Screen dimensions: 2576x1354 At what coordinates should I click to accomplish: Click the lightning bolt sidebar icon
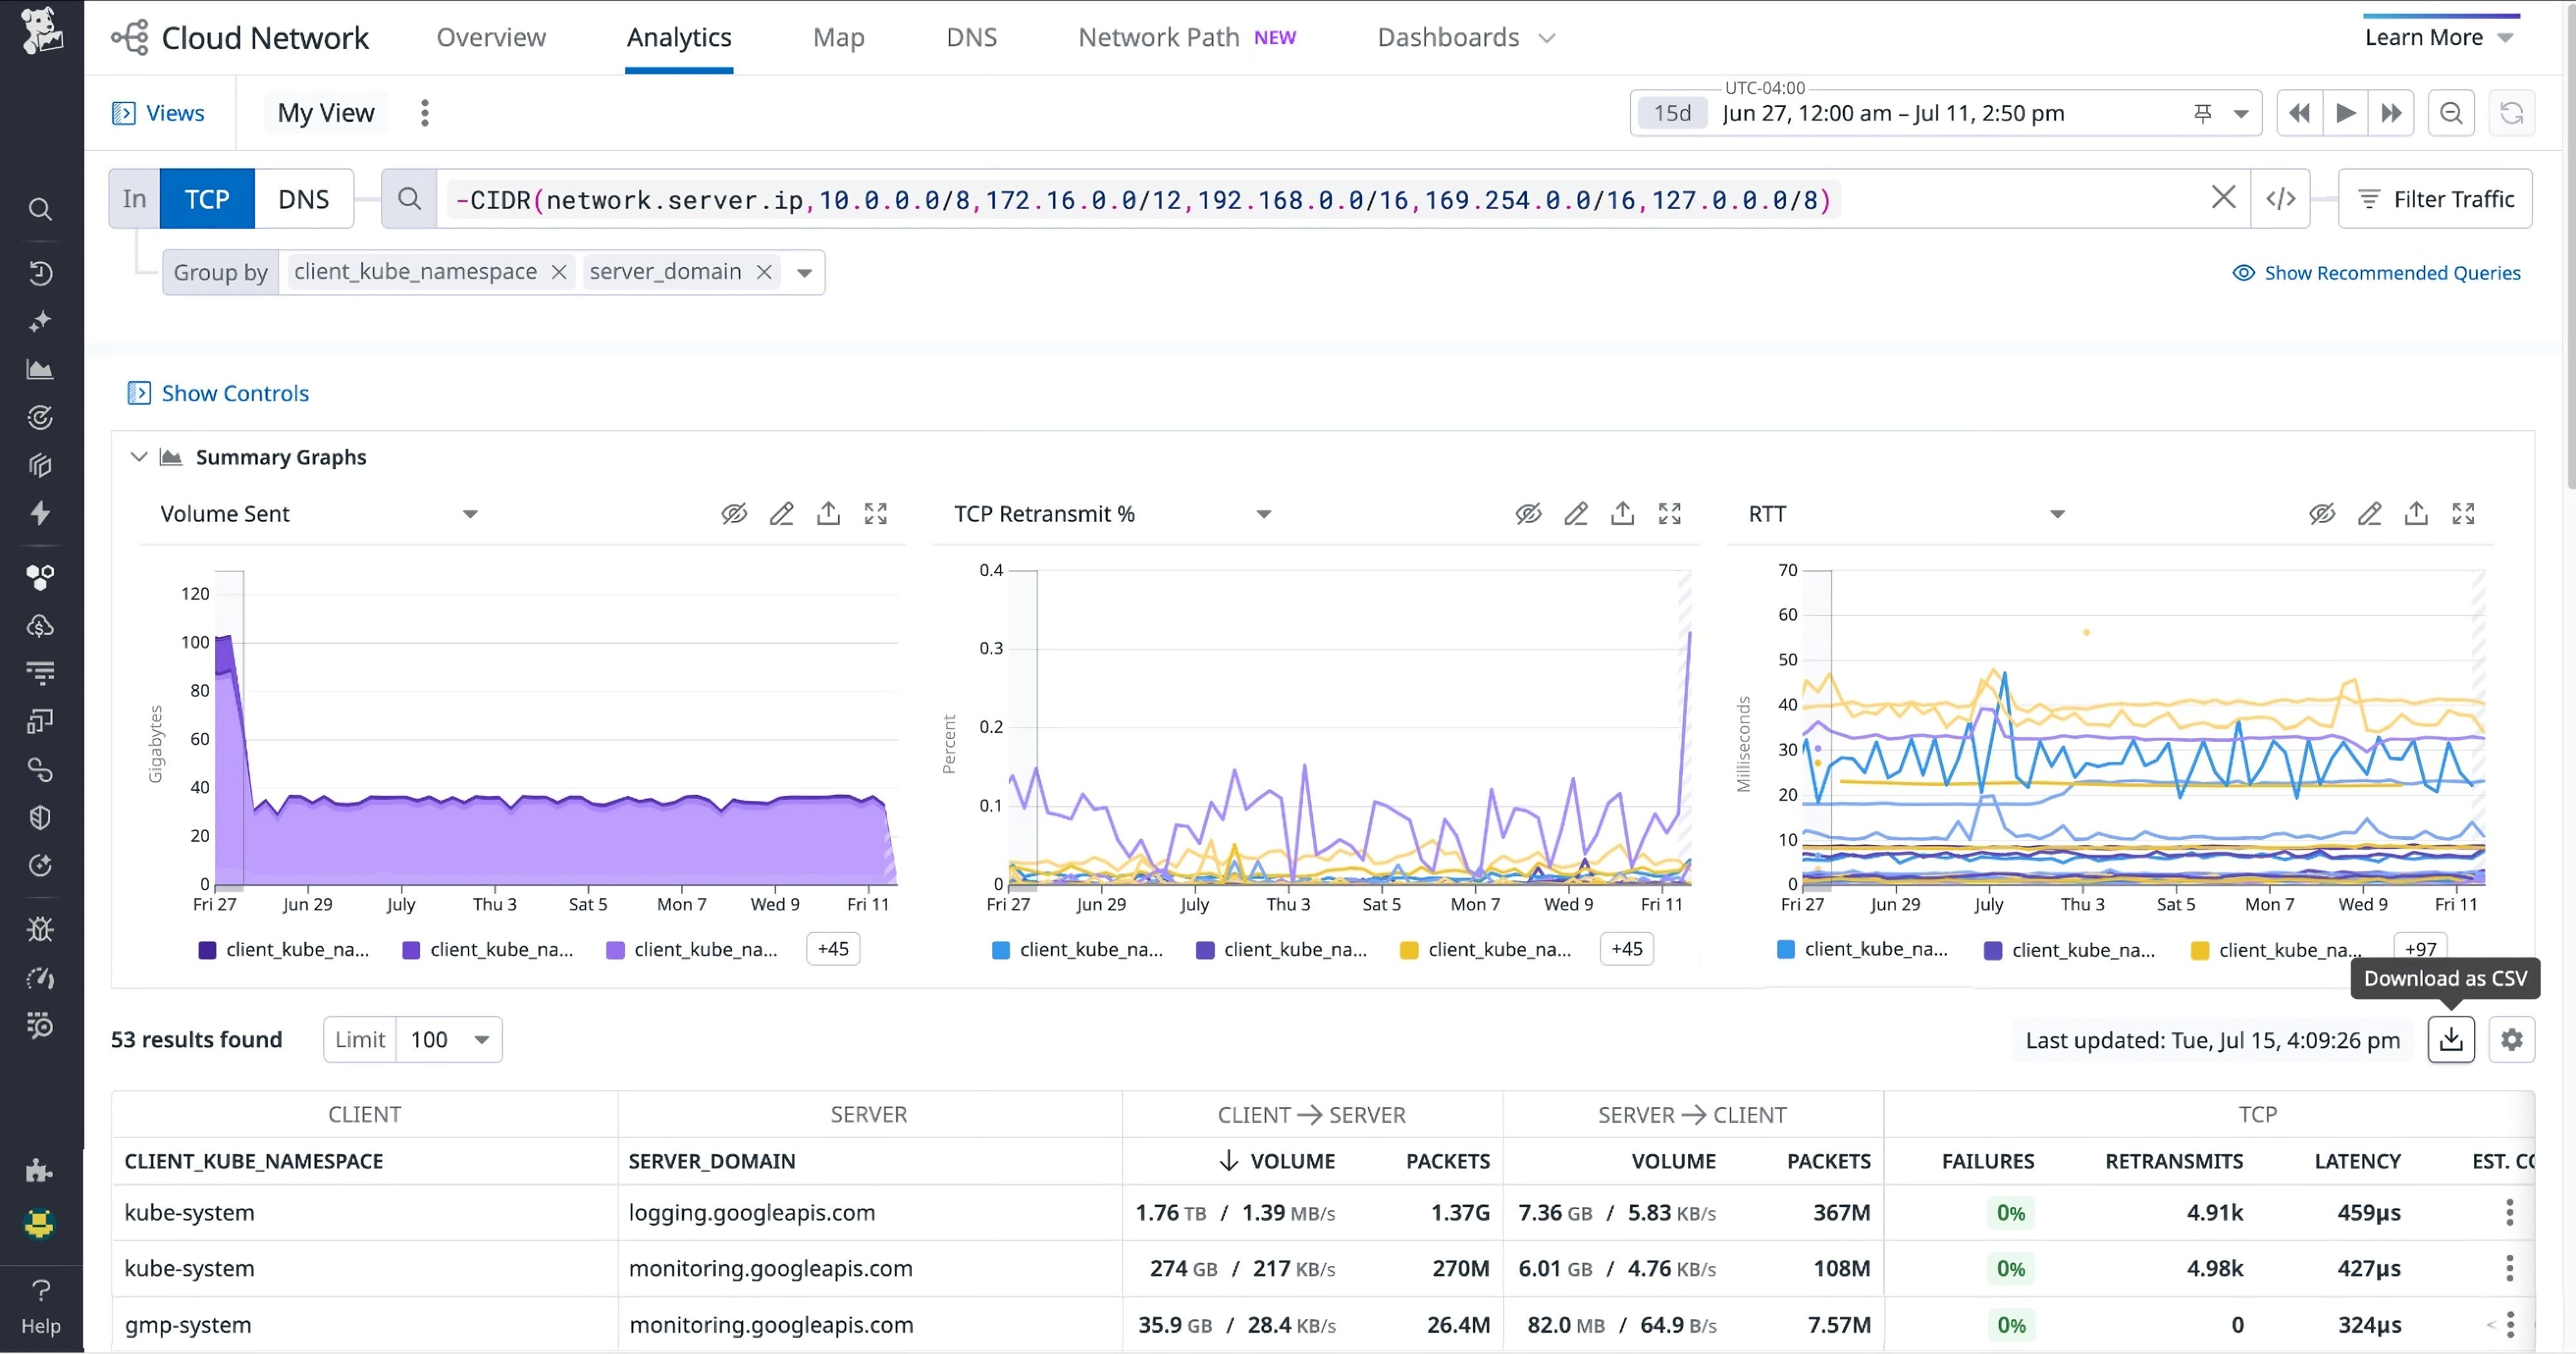[x=40, y=513]
